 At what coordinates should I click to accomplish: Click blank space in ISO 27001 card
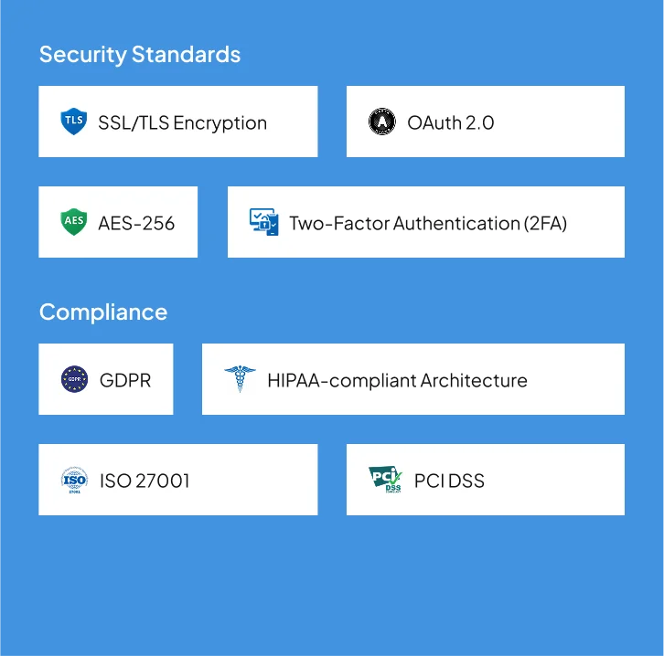(x=254, y=480)
